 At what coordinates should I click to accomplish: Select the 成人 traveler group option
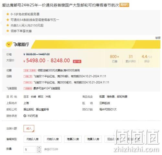[29, 128]
